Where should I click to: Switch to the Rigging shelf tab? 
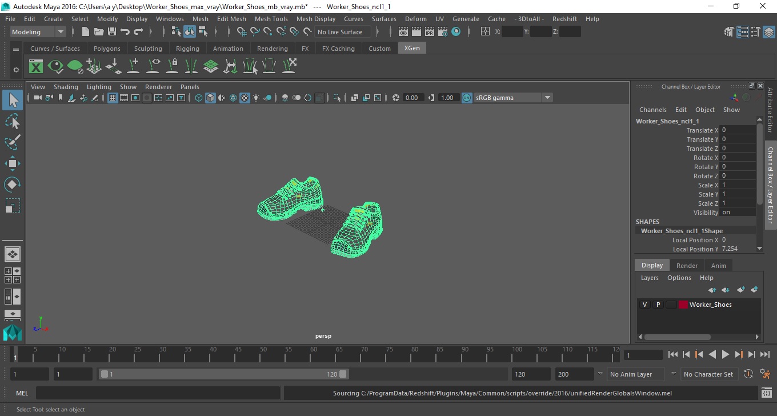click(187, 49)
